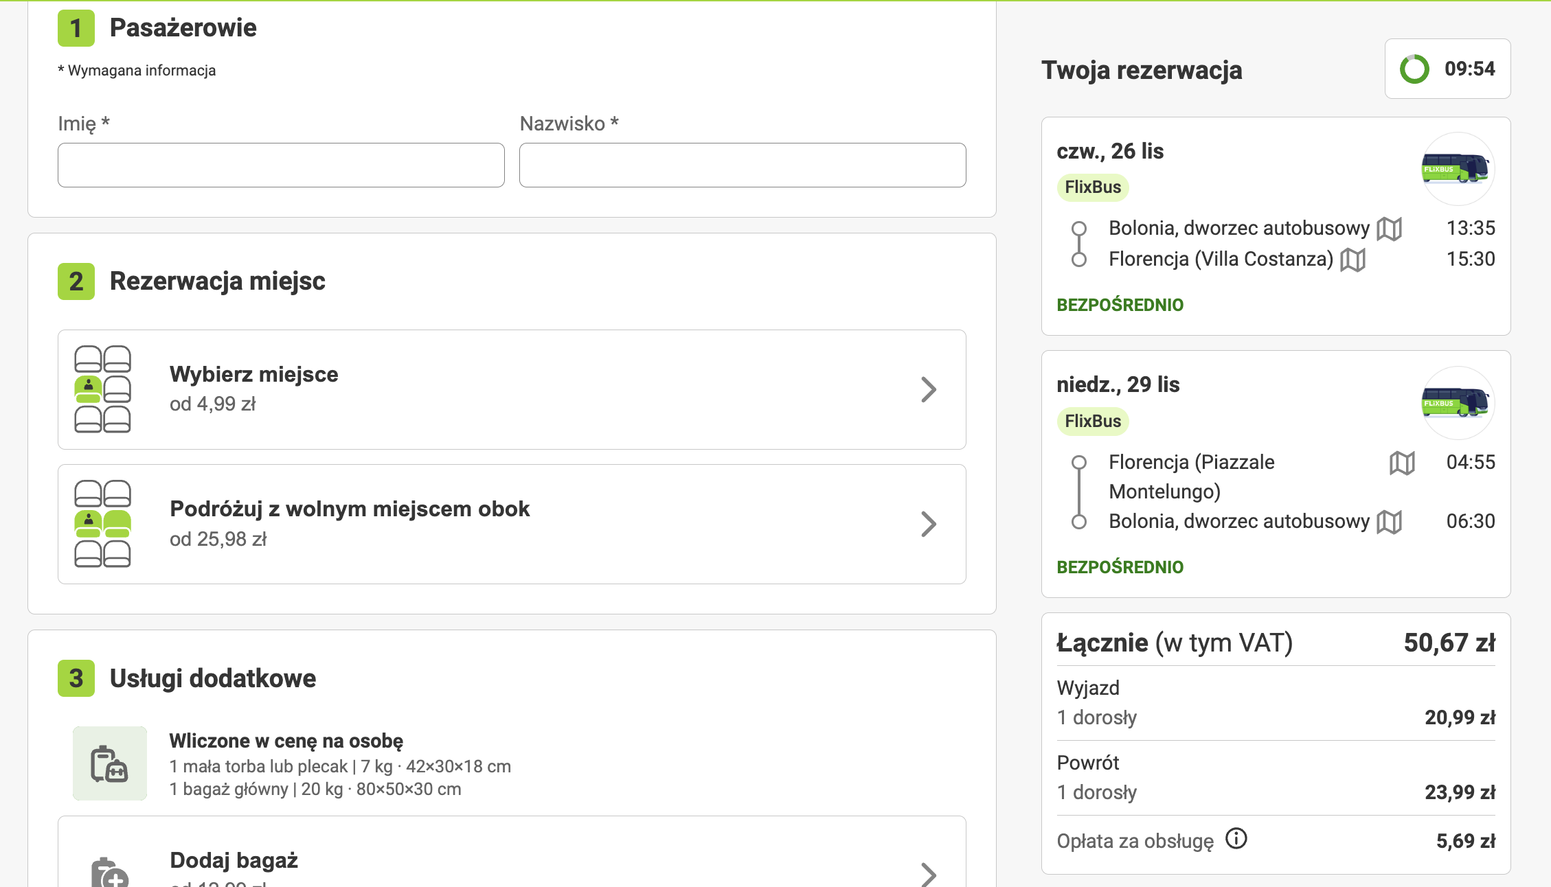Click the 1 mała torba lub plecak line
Screen dimensions: 1551x887
pos(340,767)
